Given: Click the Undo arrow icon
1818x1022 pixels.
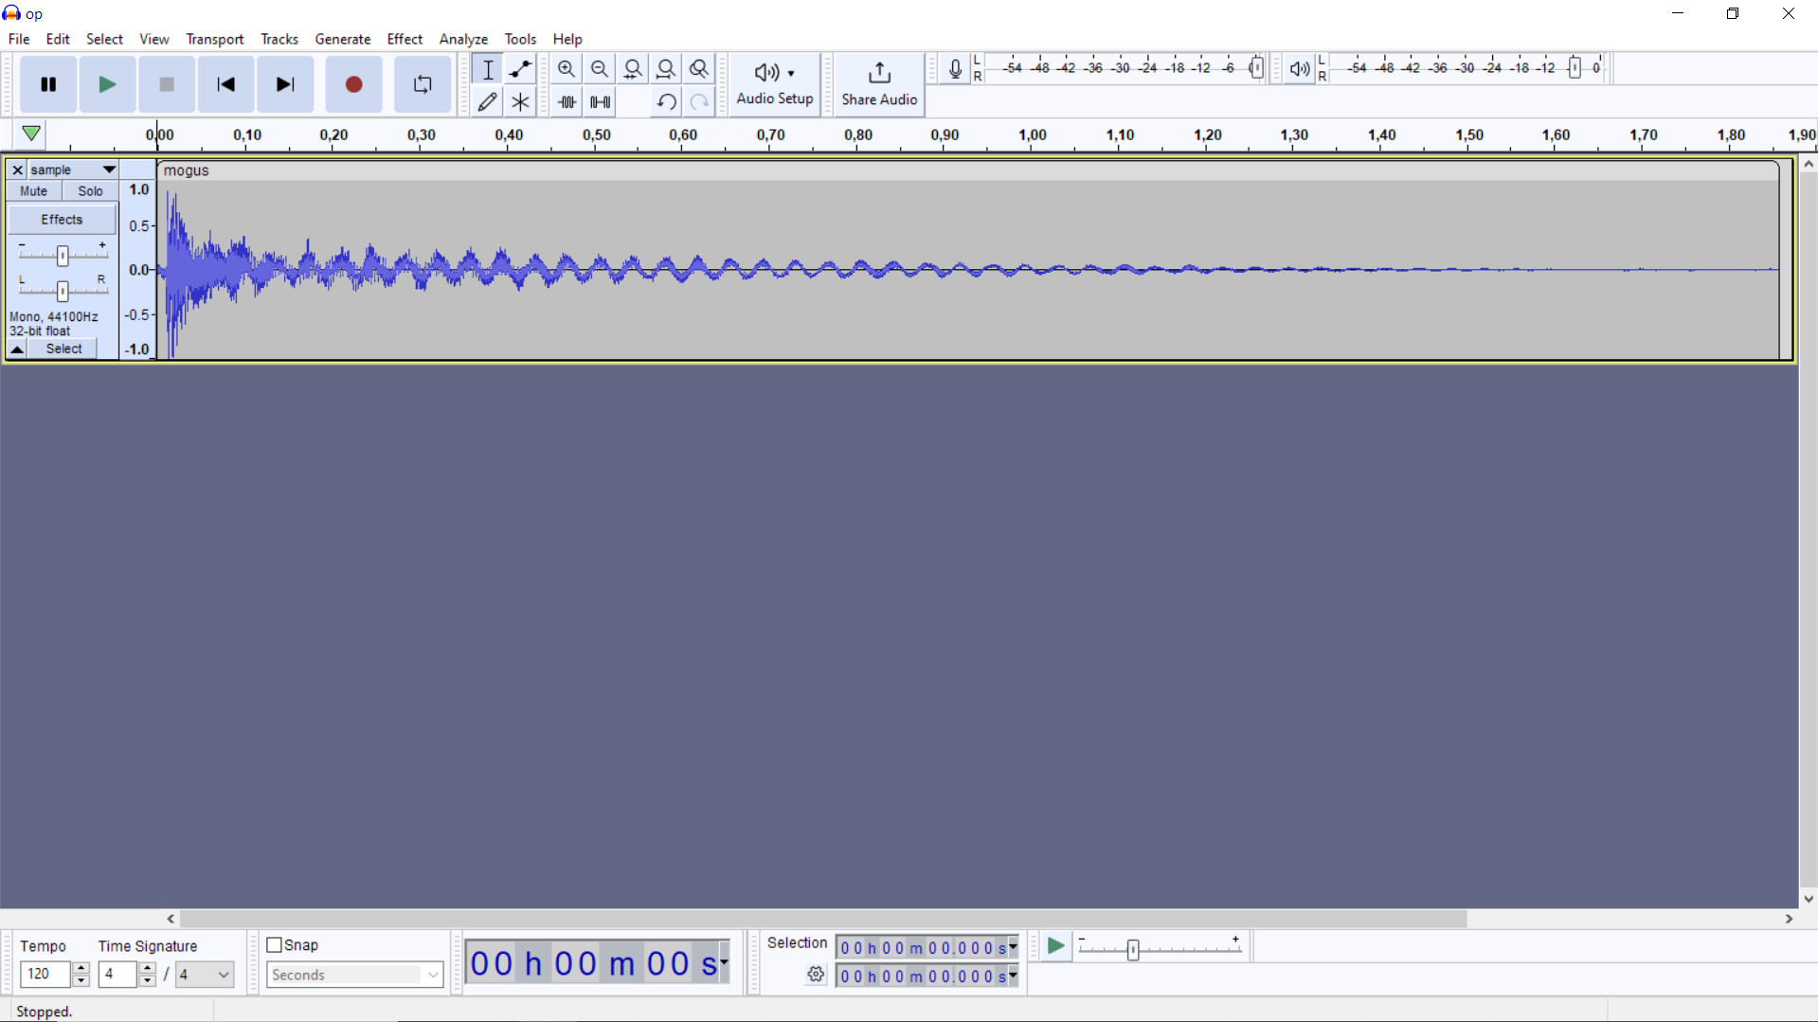Looking at the screenshot, I should click(666, 101).
